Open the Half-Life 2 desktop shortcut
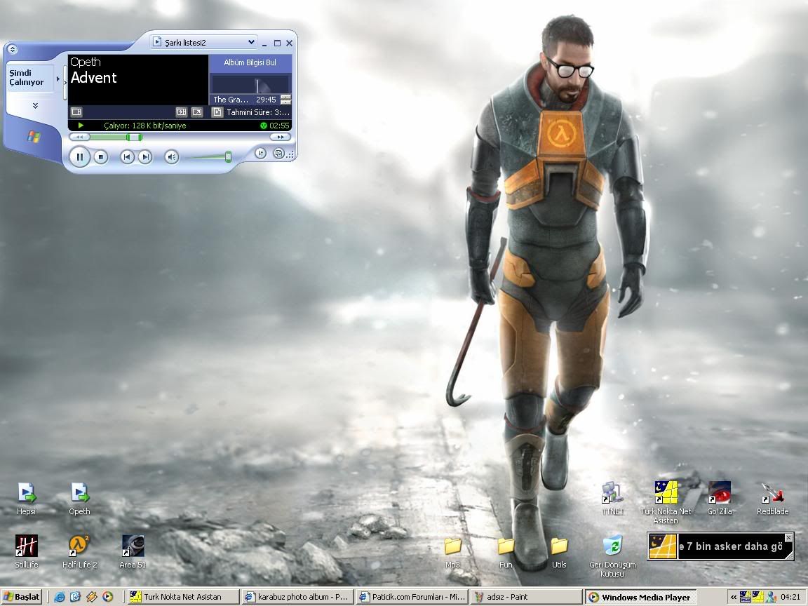The height and width of the screenshot is (606, 808). [x=79, y=546]
